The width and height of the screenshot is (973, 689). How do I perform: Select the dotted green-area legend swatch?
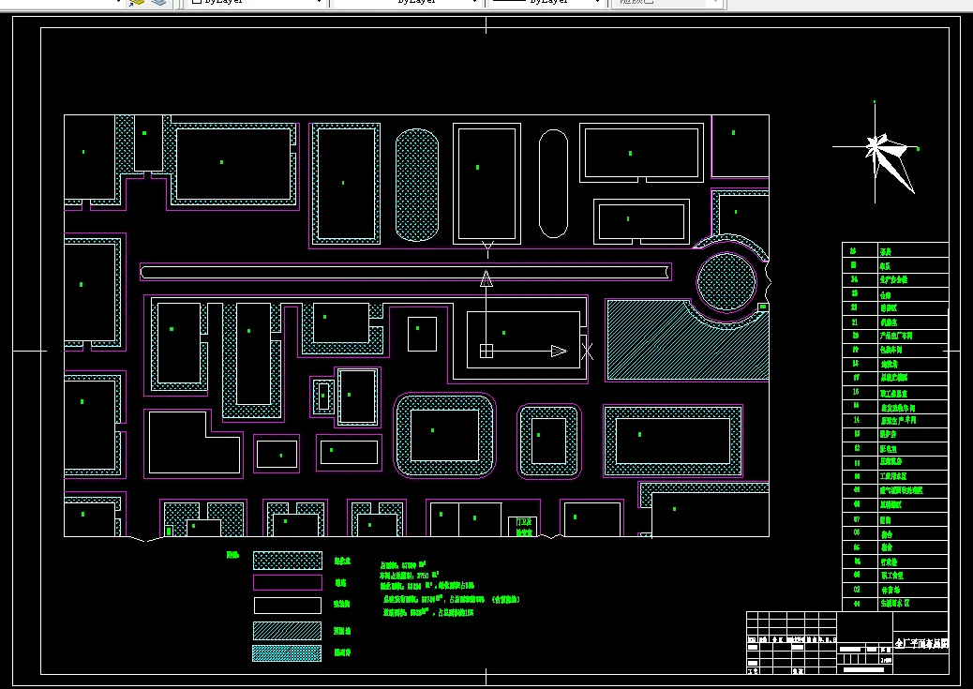click(x=288, y=561)
